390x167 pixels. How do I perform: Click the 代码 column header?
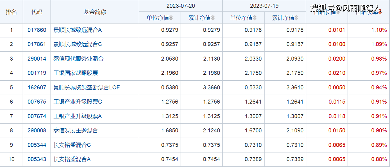(37, 12)
